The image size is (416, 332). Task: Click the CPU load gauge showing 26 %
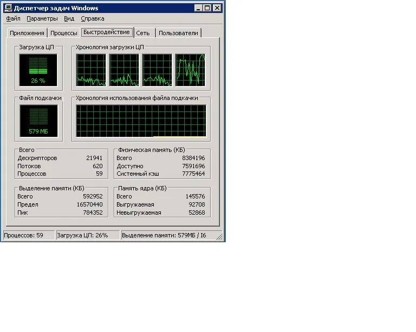tap(38, 70)
